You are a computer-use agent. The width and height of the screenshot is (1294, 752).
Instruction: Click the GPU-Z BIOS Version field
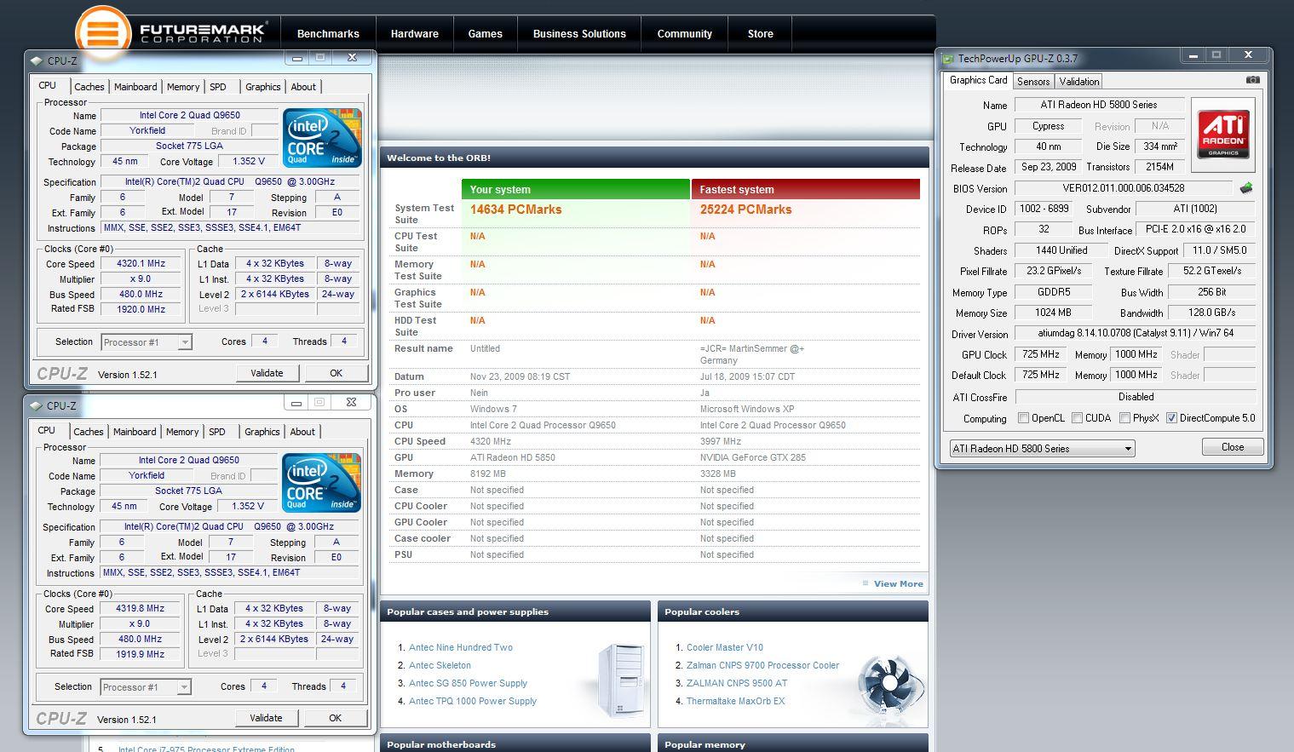(1124, 188)
